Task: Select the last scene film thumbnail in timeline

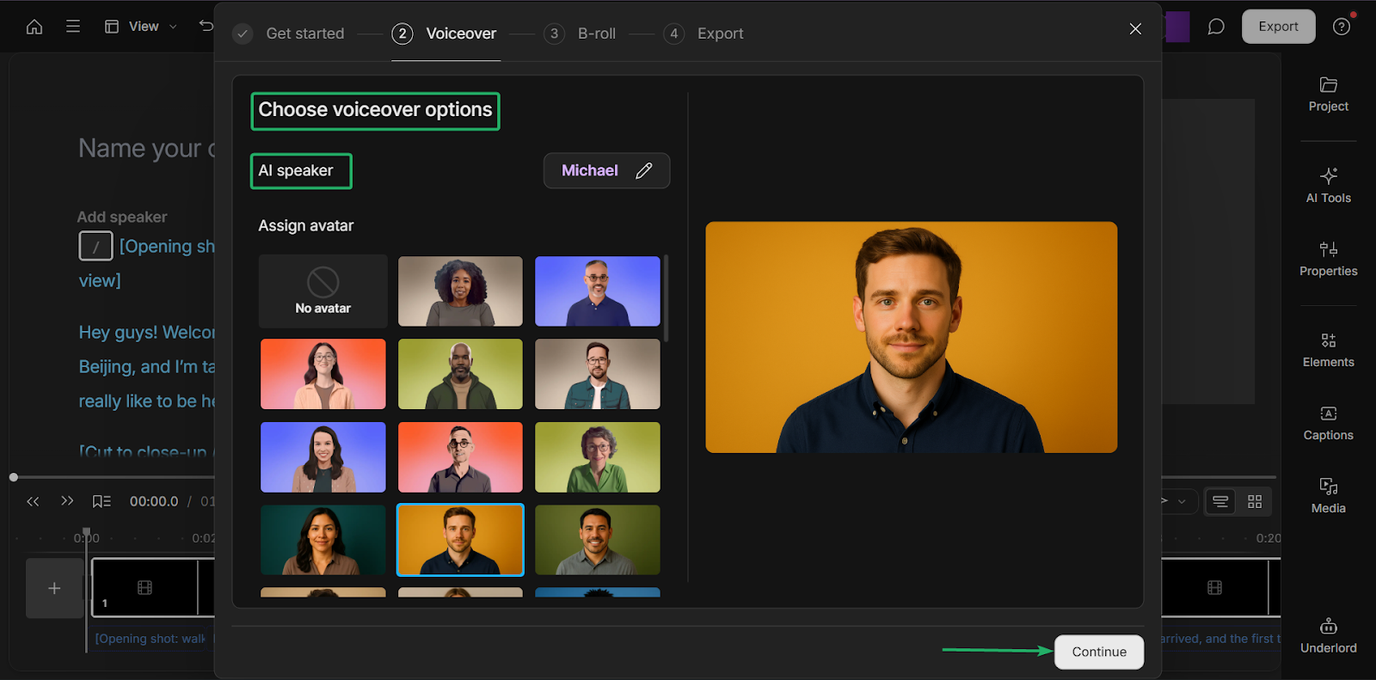Action: tap(1214, 588)
